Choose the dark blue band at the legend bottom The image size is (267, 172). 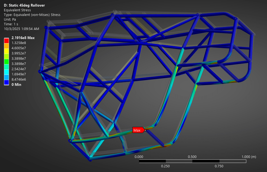click(x=6, y=82)
